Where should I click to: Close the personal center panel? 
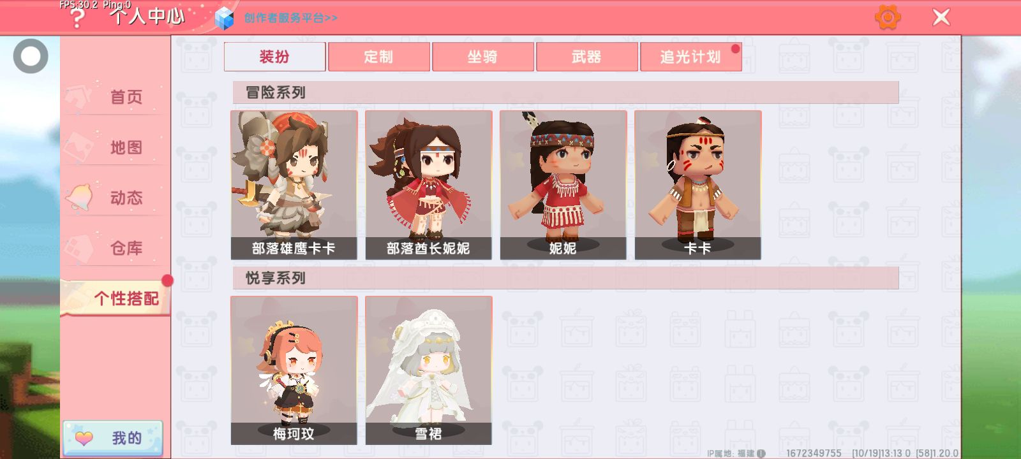(x=941, y=17)
